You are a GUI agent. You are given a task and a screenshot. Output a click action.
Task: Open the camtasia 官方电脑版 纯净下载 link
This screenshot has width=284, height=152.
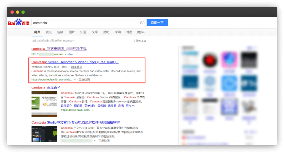point(59,49)
